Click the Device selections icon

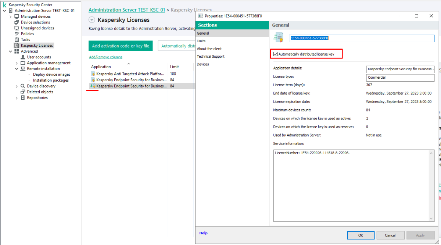tap(17, 22)
